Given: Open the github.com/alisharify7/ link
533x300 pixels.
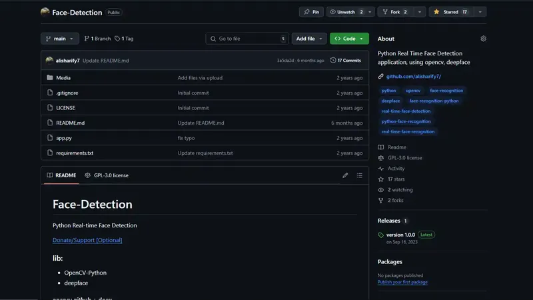Looking at the screenshot, I should click(413, 76).
